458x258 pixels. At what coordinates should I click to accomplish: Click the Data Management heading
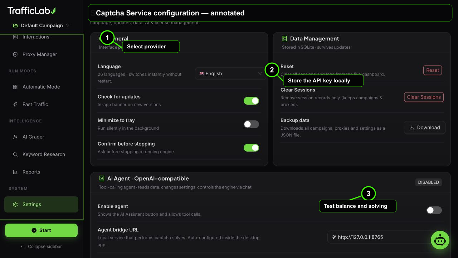pos(315,38)
